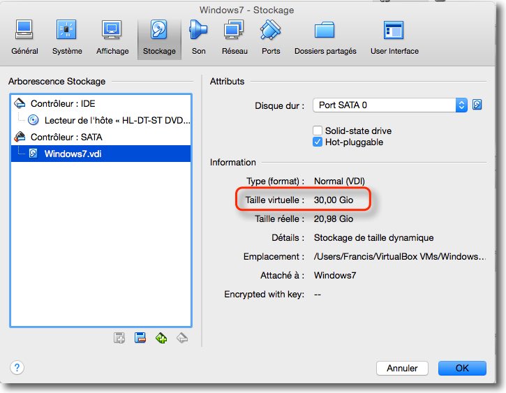Select the host DVD drive HL-DT-ST entry
The image size is (506, 393).
[101, 120]
